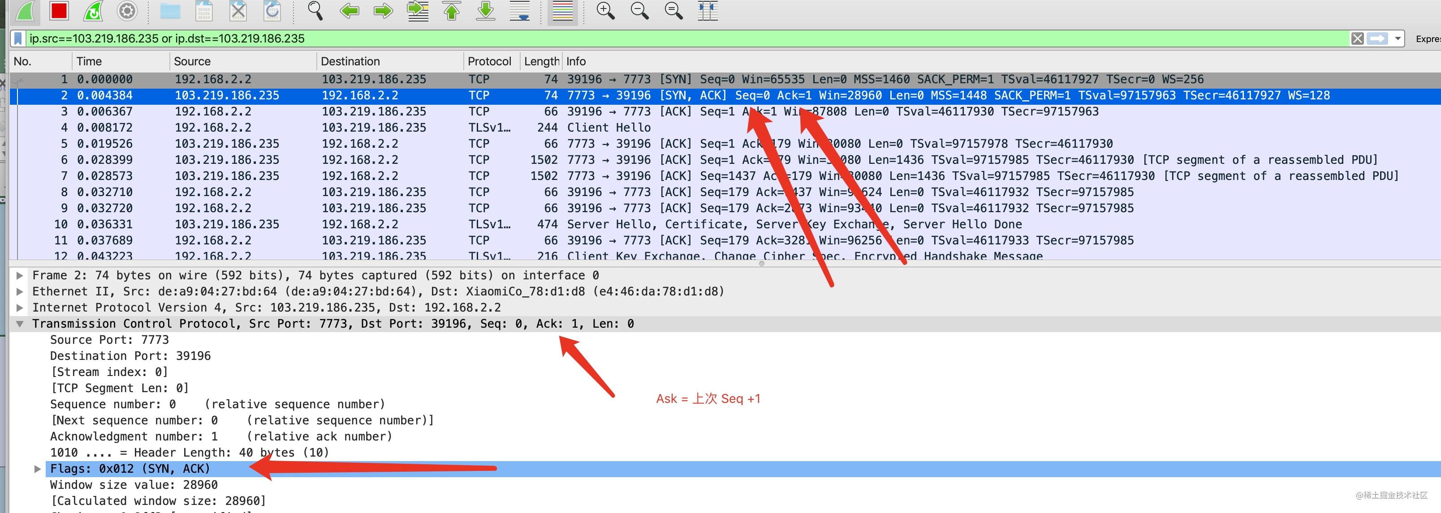The height and width of the screenshot is (513, 1441).
Task: Close this capture file icon
Action: [x=238, y=11]
